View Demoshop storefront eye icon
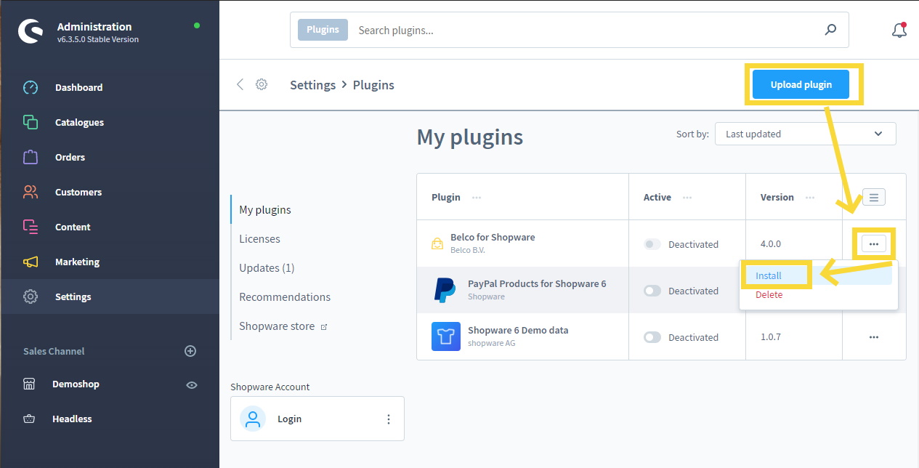919x468 pixels. [x=192, y=384]
